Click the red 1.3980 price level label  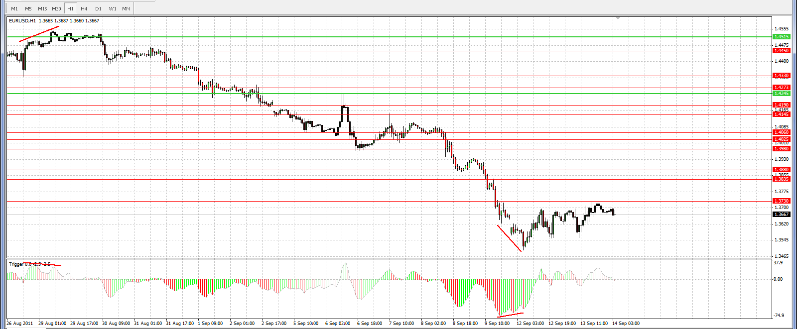point(781,149)
